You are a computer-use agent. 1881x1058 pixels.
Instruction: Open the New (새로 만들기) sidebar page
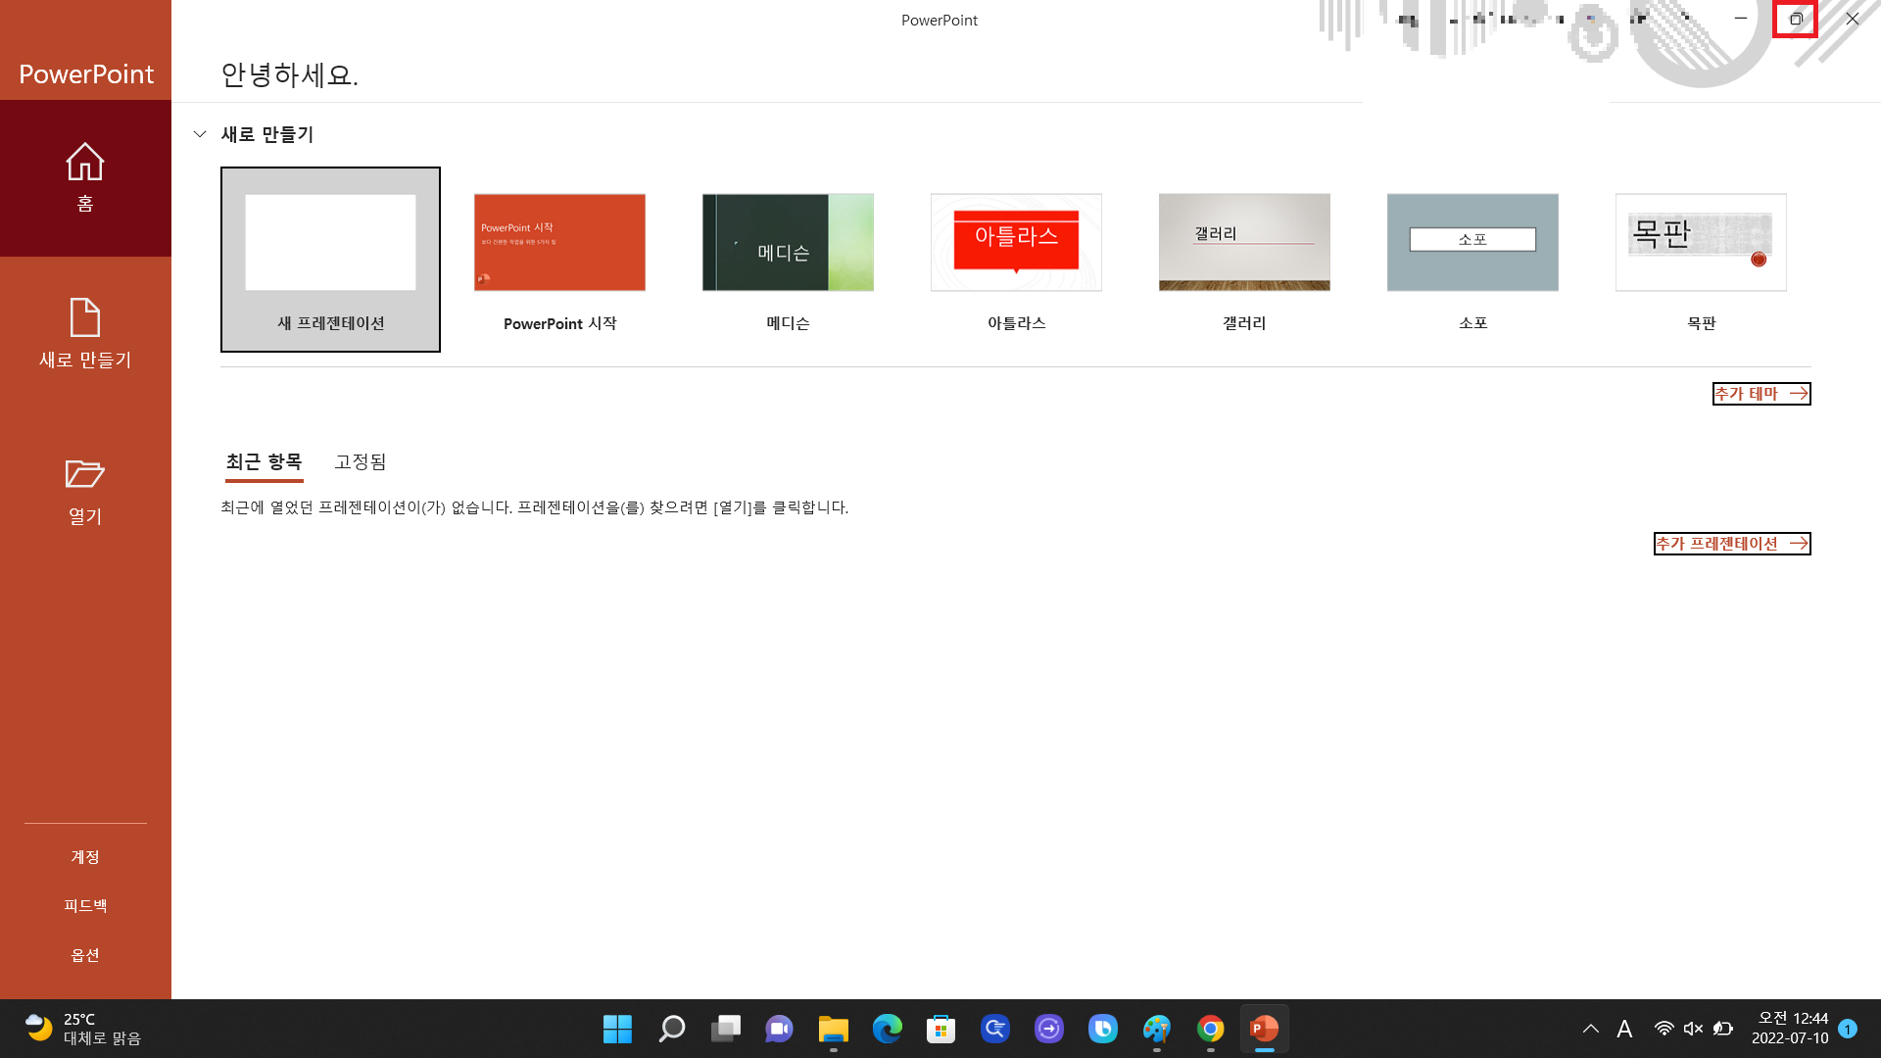pos(85,333)
